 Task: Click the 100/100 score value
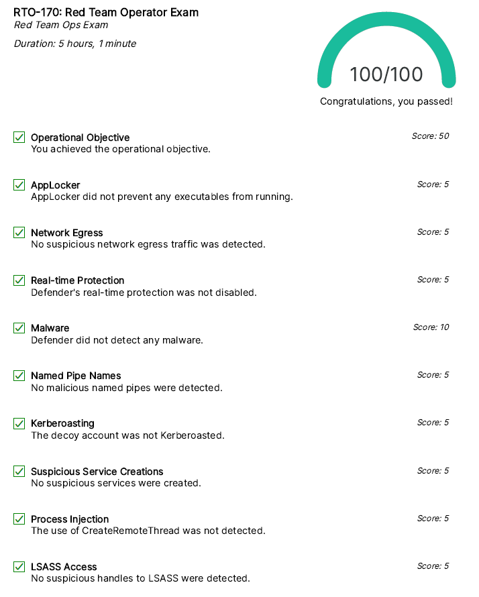pyautogui.click(x=386, y=74)
